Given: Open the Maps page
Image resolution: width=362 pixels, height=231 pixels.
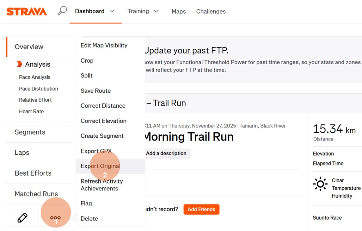Looking at the screenshot, I should (x=178, y=11).
